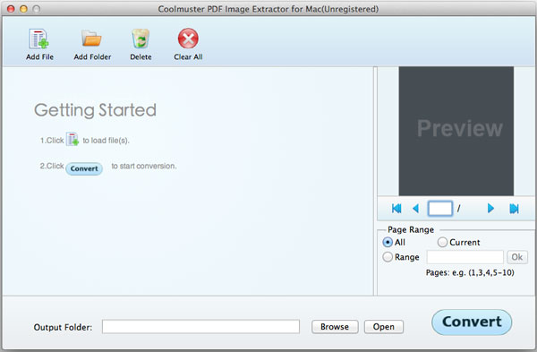The image size is (537, 352).
Task: Click the Browse button
Action: (x=335, y=327)
